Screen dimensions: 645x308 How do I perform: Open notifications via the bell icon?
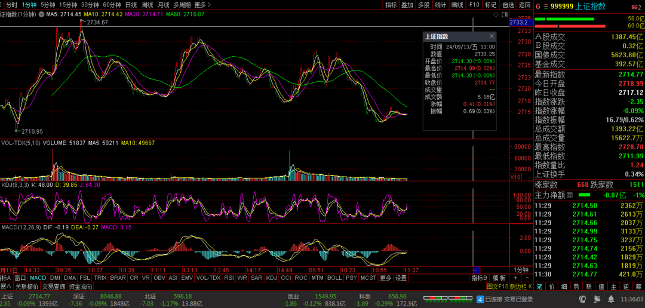(612, 298)
